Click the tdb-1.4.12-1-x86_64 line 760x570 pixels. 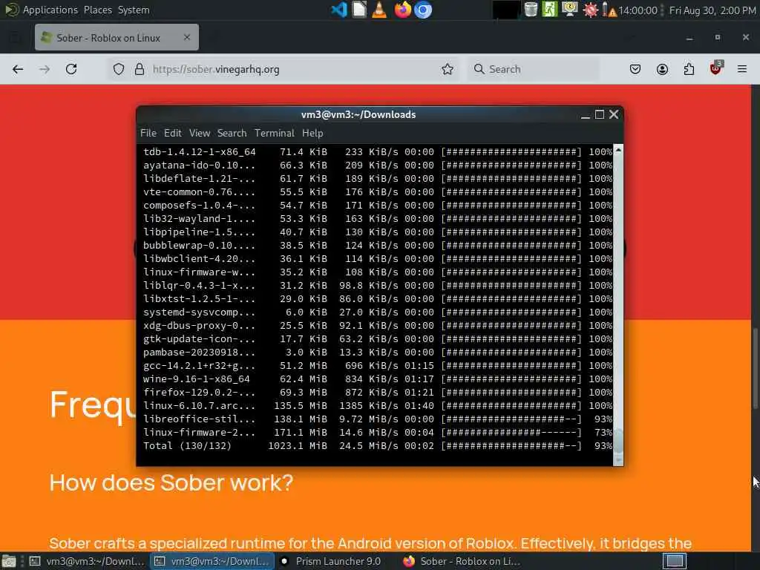tap(378, 152)
